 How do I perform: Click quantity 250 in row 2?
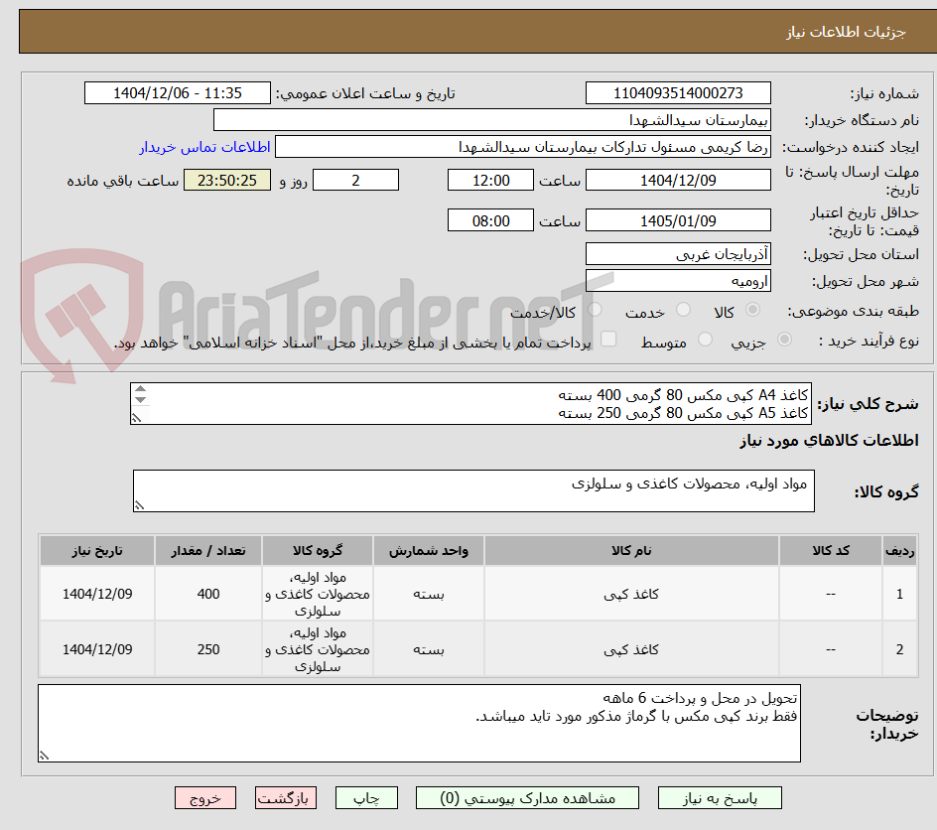click(x=208, y=649)
